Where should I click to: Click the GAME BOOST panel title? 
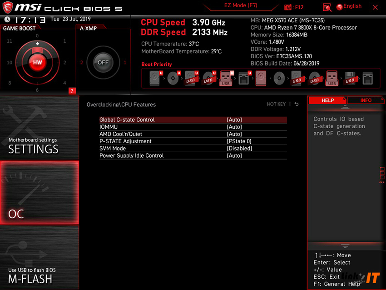[x=19, y=28]
